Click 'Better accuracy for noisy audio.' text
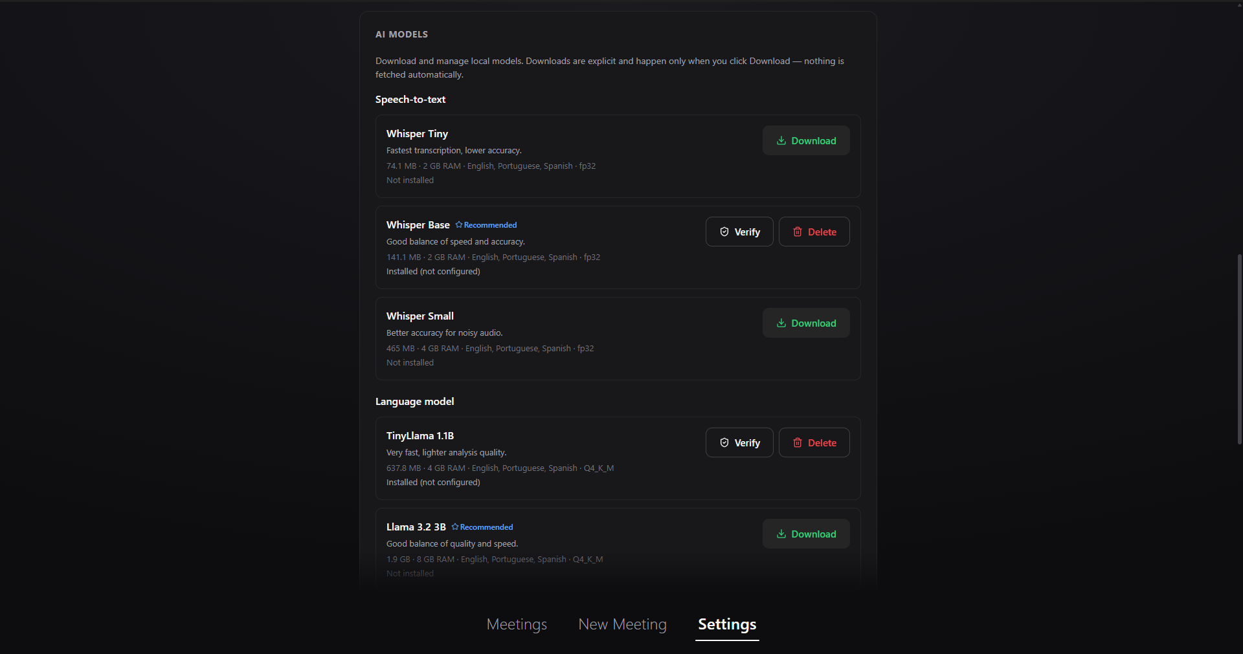Viewport: 1243px width, 654px height. (x=445, y=332)
